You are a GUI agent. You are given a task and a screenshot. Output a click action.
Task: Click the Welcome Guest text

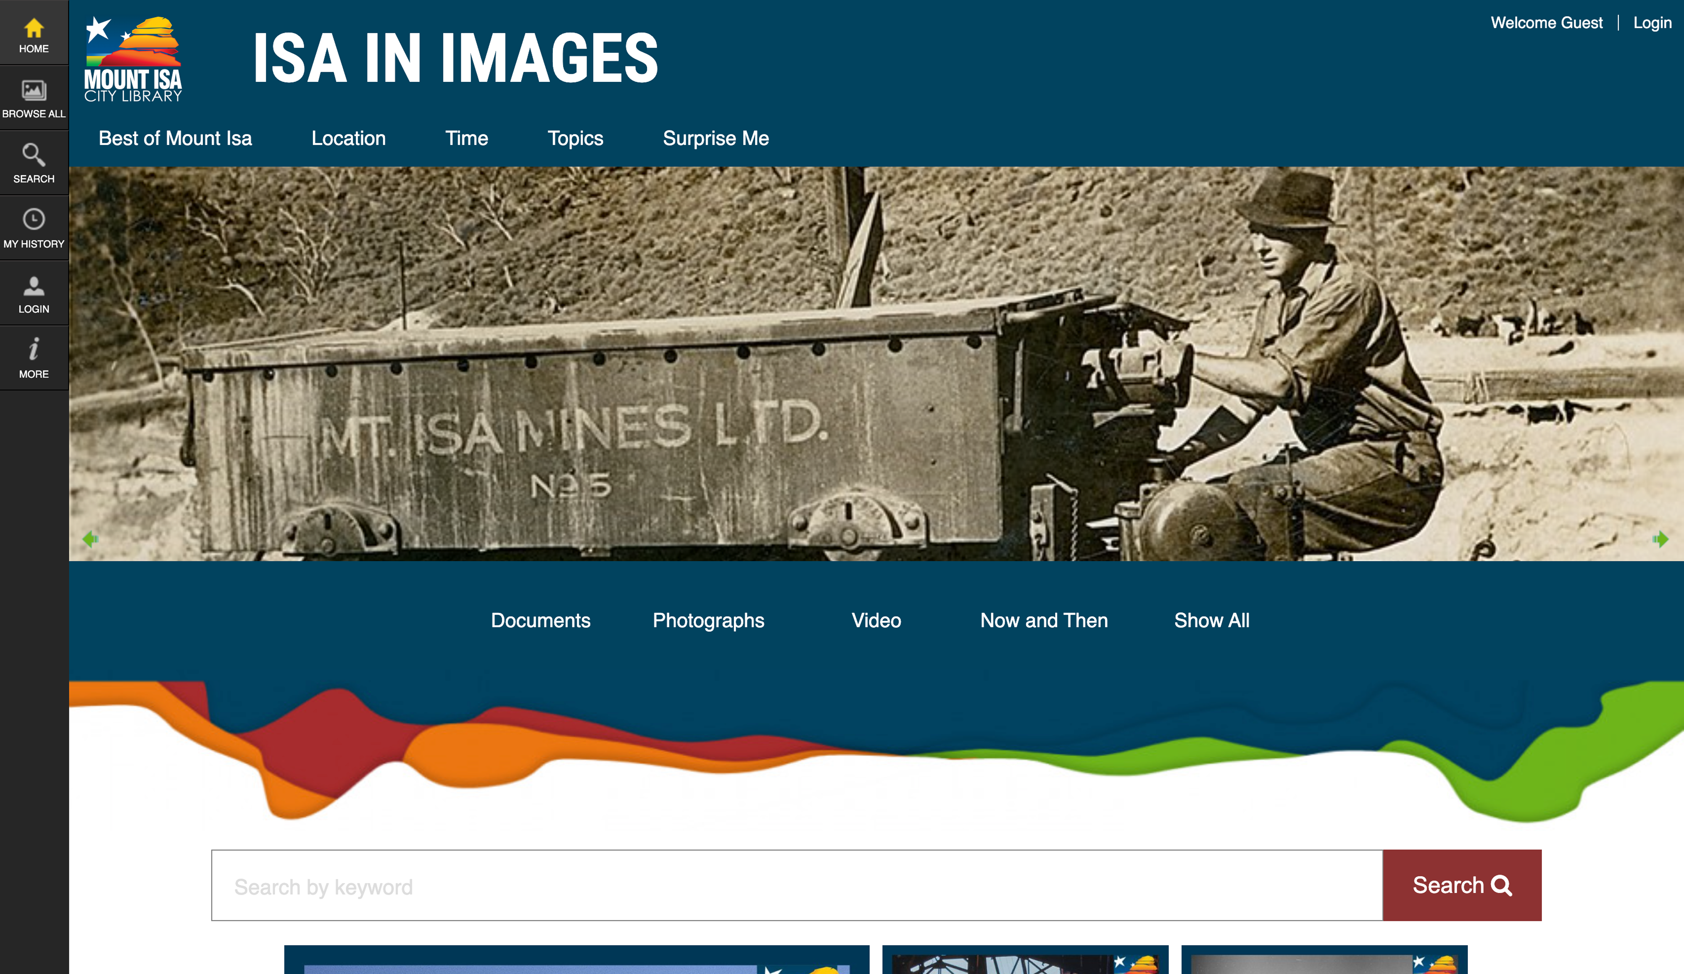tap(1546, 23)
